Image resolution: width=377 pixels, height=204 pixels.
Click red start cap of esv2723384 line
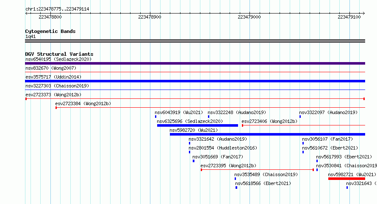(56, 108)
